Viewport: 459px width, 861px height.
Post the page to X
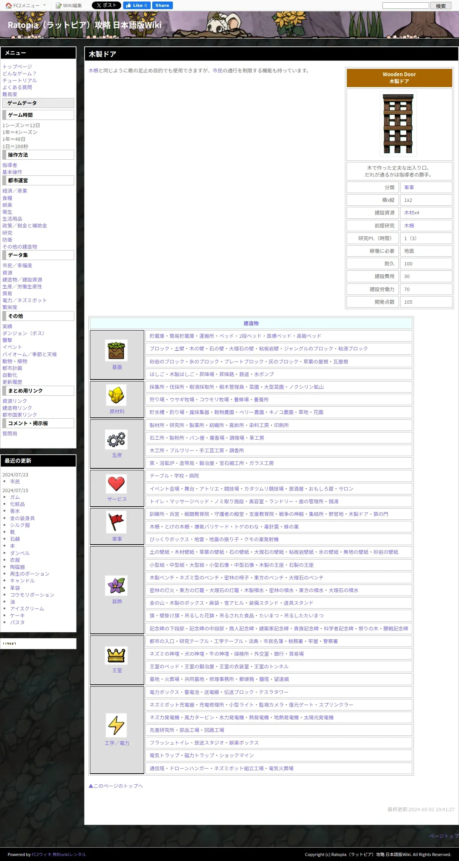click(106, 5)
